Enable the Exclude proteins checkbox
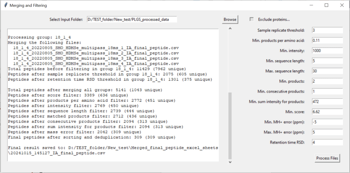This screenshot has height=173, width=350. (252, 19)
